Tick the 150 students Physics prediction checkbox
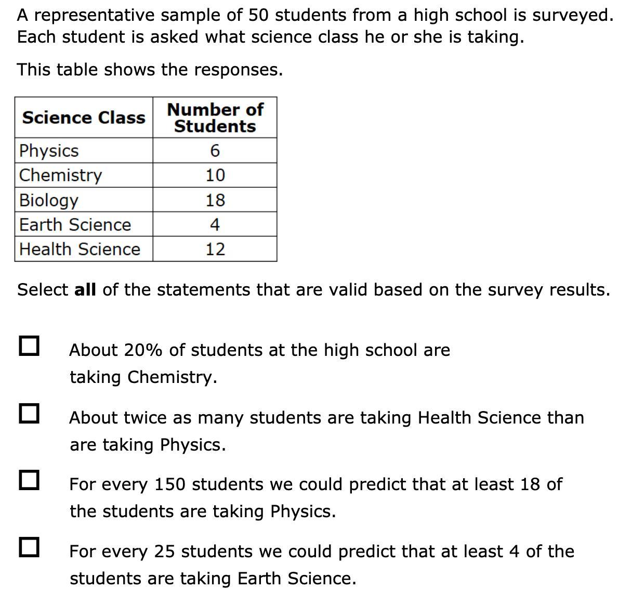This screenshot has height=589, width=632. (x=29, y=480)
